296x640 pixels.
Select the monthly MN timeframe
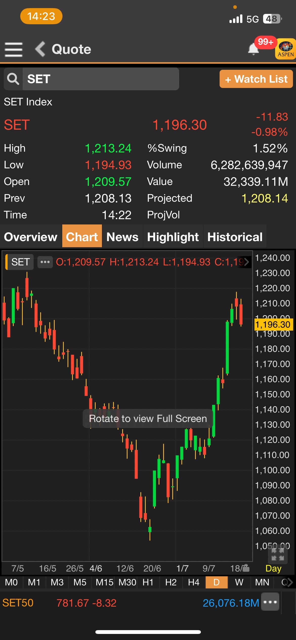click(x=262, y=582)
